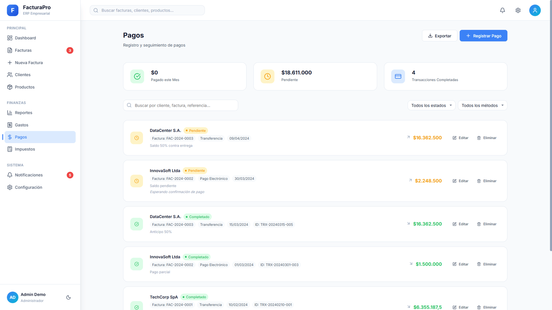This screenshot has width=552, height=310.
Task: Select Nueva Factura in sidebar
Action: [40, 63]
